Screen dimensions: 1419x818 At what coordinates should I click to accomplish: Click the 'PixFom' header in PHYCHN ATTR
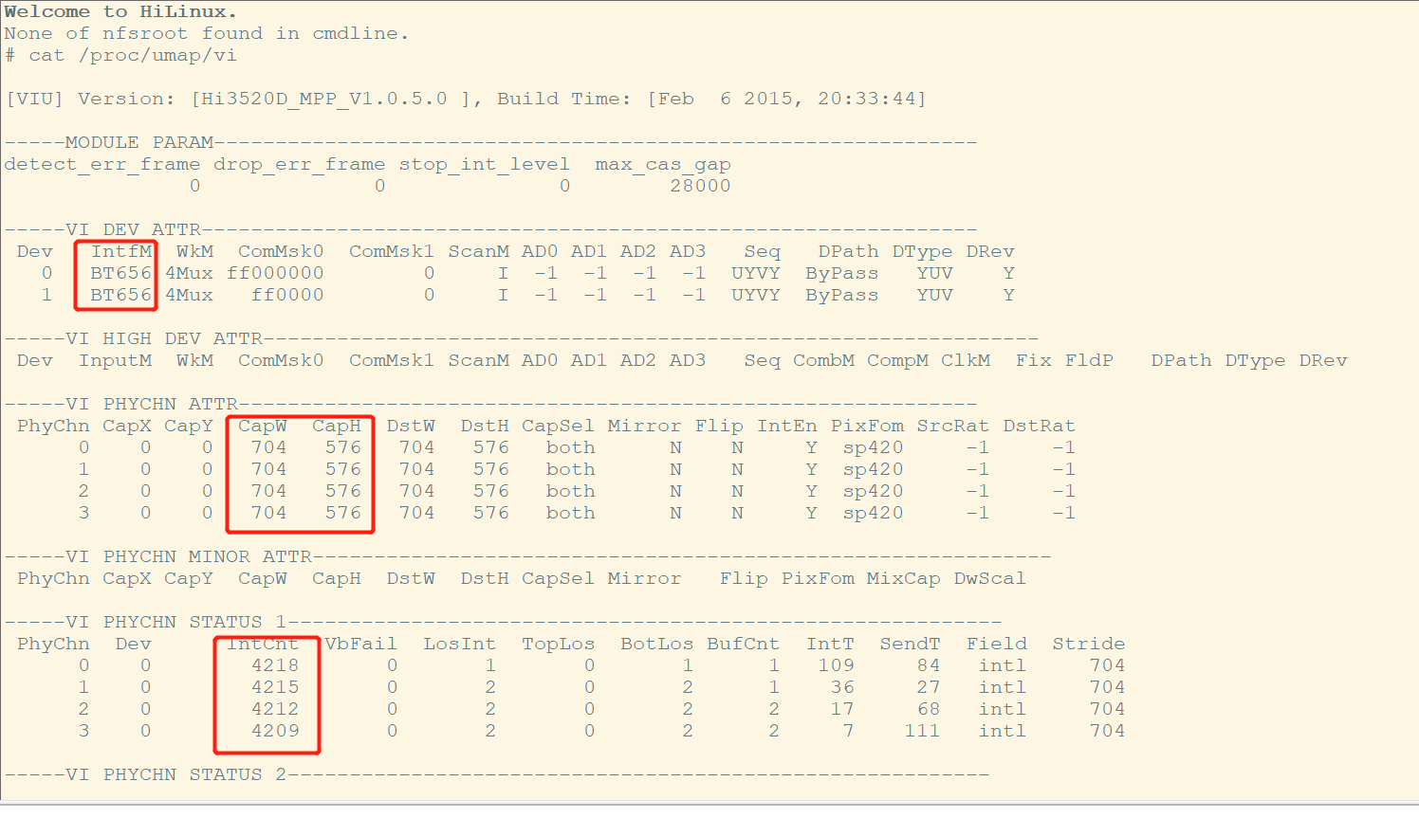(868, 426)
